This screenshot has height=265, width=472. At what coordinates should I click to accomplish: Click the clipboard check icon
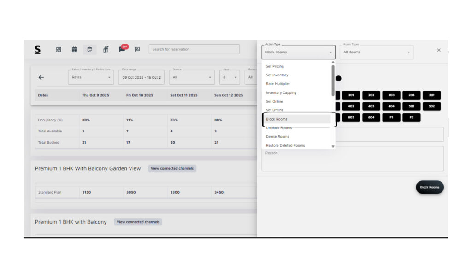pos(90,49)
